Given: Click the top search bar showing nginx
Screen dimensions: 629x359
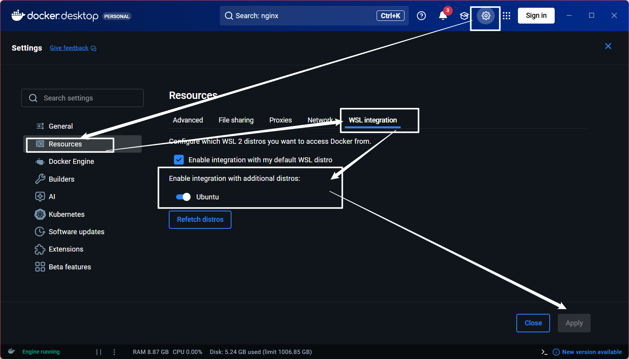Looking at the screenshot, I should 314,15.
